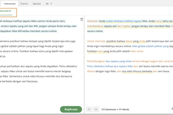
Task: Click the orange word dihiasi in output
Action: click(x=91, y=71)
